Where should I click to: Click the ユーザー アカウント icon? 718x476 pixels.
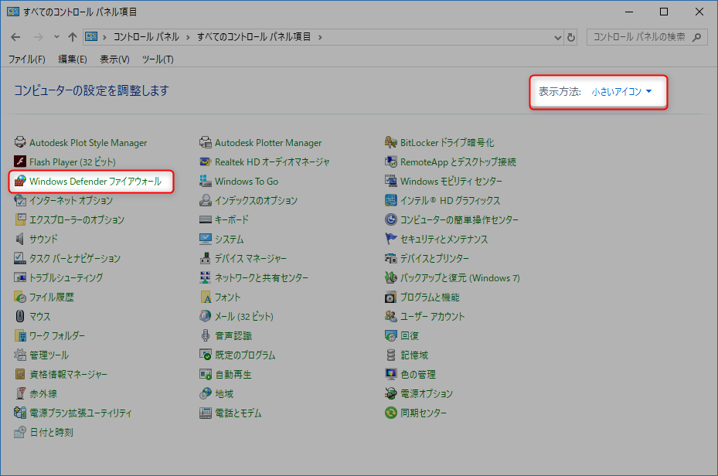pyautogui.click(x=390, y=316)
